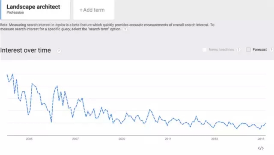
Task: Click the 2009 label on time axis
Action: pyautogui.click(x=122, y=139)
